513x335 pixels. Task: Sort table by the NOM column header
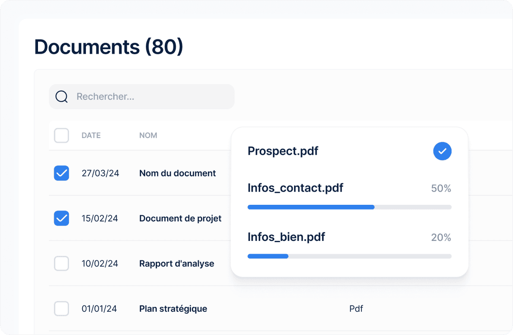tap(148, 135)
